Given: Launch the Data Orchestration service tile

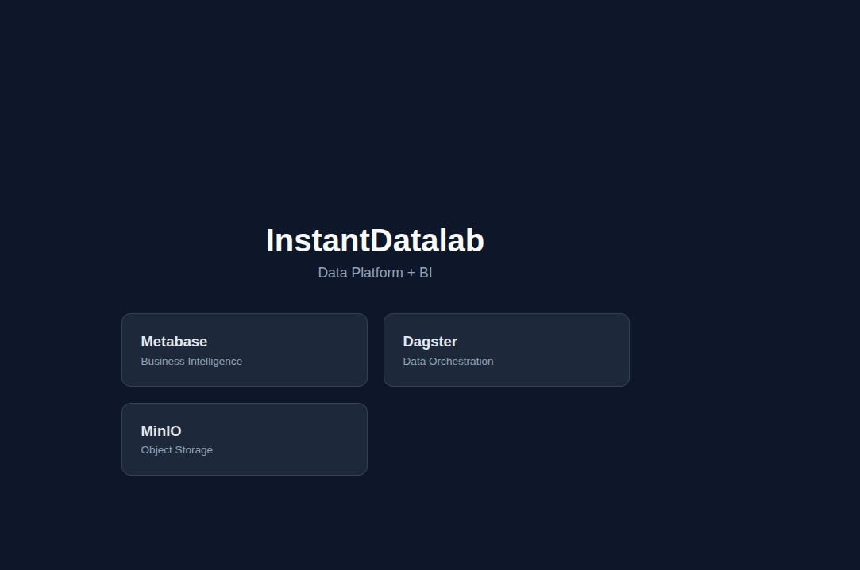Looking at the screenshot, I should click(506, 350).
